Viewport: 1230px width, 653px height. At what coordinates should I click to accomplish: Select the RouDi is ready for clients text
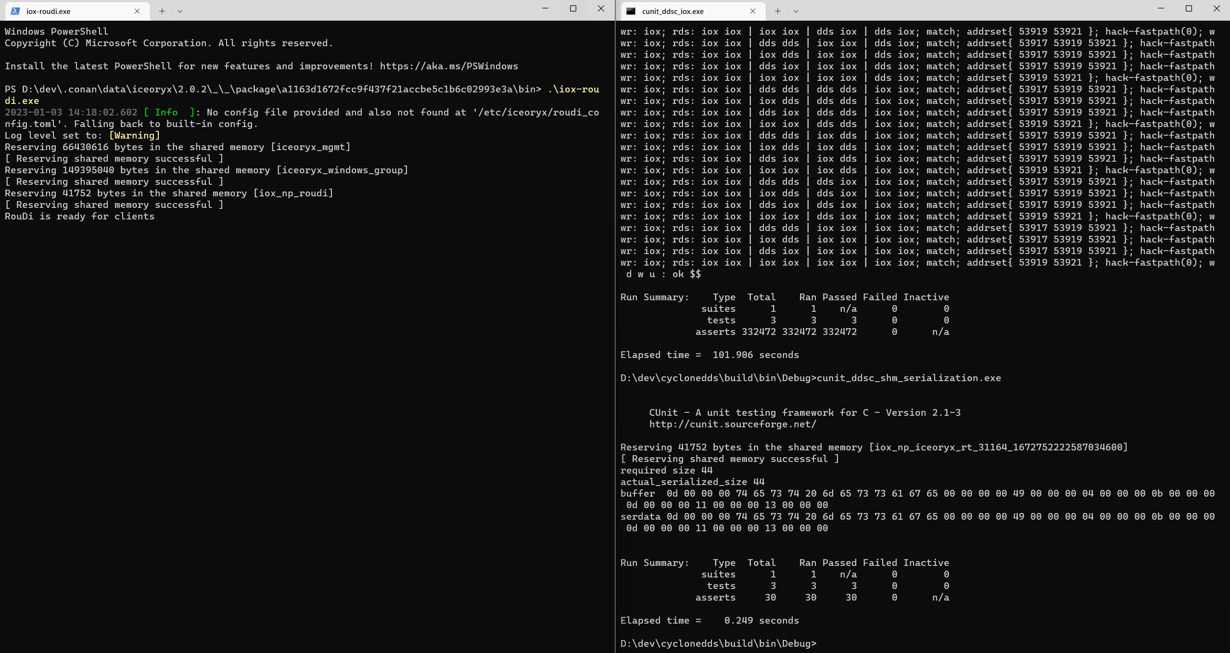click(79, 216)
